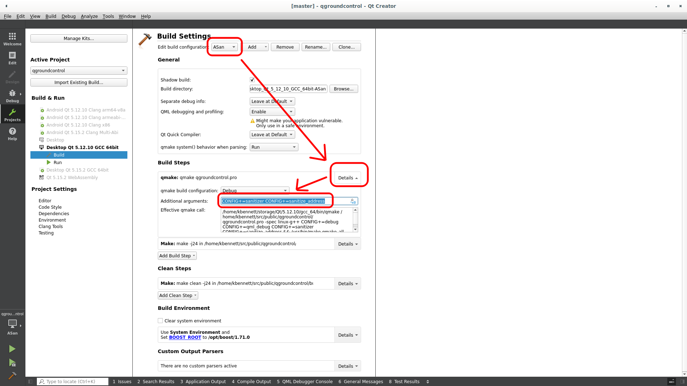Switch to Compile Output pane
Image resolution: width=687 pixels, height=386 pixels.
(x=251, y=382)
